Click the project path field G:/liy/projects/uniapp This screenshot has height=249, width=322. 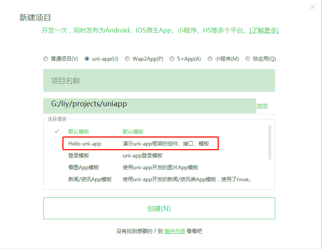pos(150,105)
